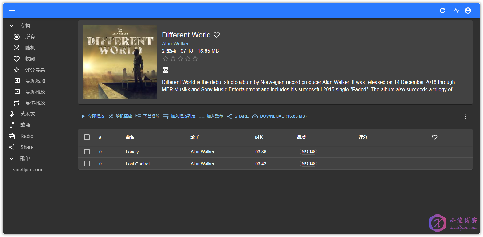
Task: Sort by 时长 column header
Action: 259,137
